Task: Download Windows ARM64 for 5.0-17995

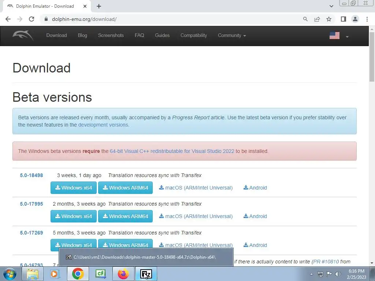Action: [x=125, y=216]
